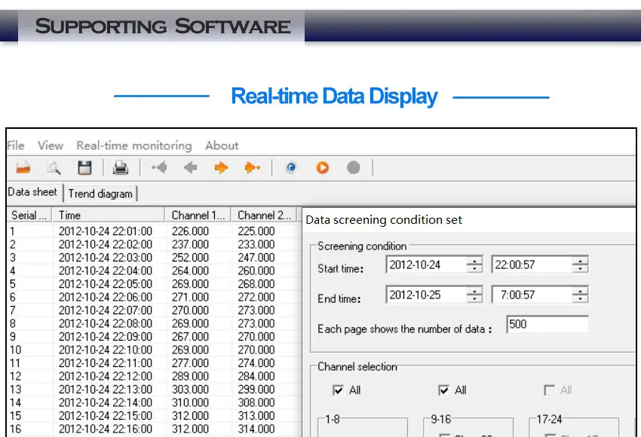The height and width of the screenshot is (437, 641).
Task: Click the Start time clock spinner
Action: point(580,265)
